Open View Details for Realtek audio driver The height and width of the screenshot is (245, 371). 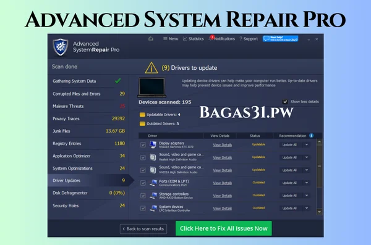coord(222,157)
